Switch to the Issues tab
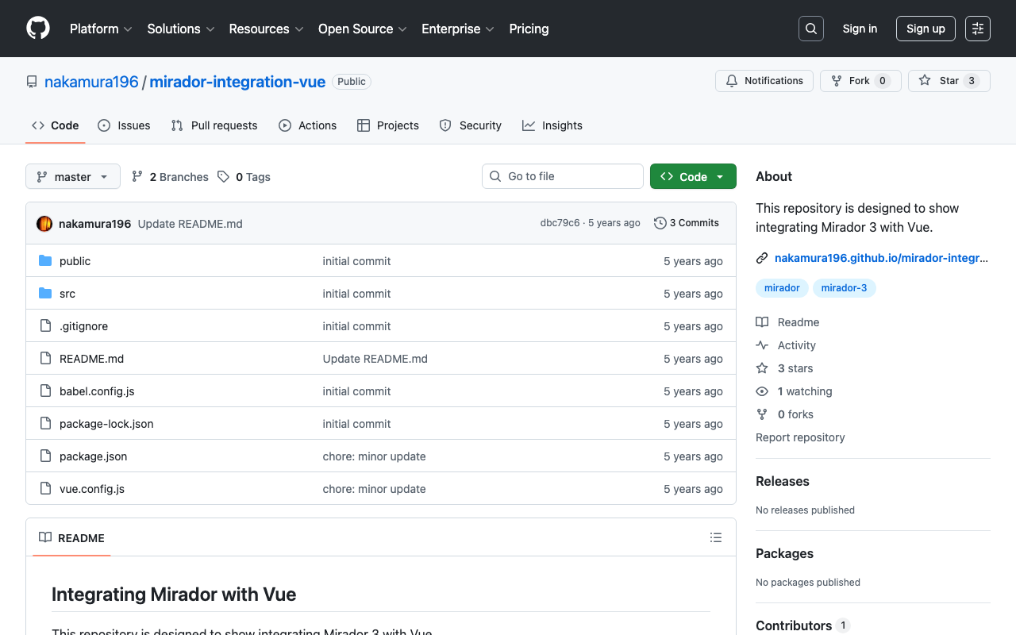The width and height of the screenshot is (1016, 635). coord(124,125)
